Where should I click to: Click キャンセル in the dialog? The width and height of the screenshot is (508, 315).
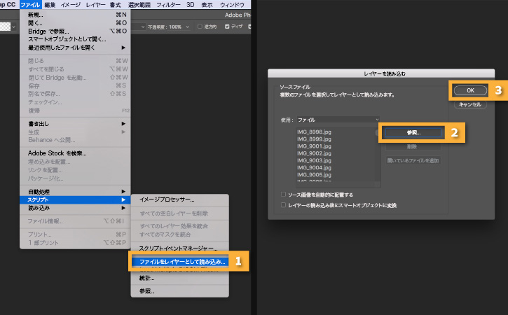click(x=470, y=104)
